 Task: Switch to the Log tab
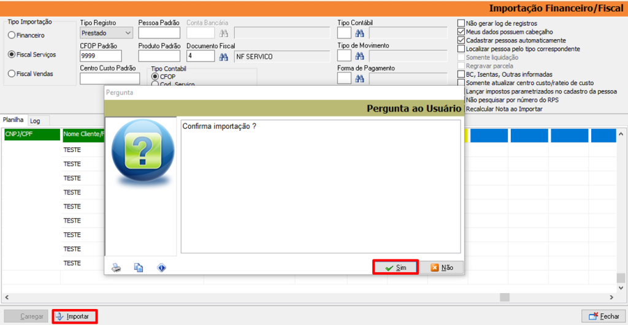[36, 120]
